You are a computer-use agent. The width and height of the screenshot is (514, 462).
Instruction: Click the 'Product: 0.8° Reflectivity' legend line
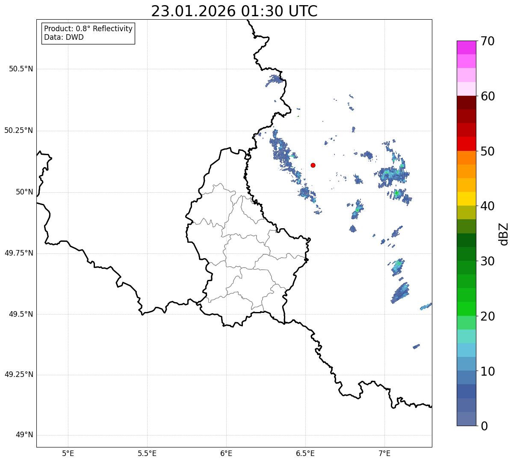pos(89,29)
